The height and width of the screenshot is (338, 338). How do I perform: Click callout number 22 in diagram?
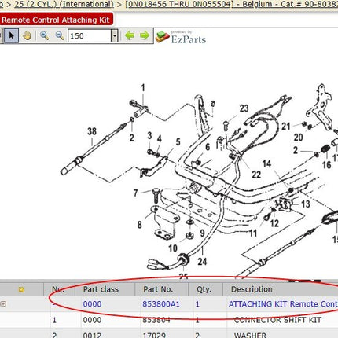(x=256, y=175)
